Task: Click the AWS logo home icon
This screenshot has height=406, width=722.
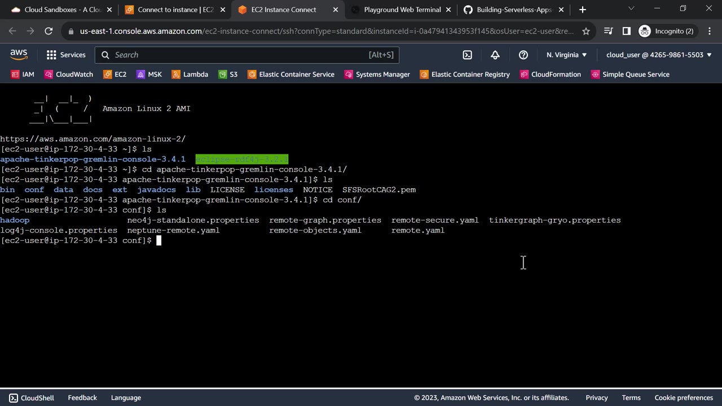Action: pos(19,55)
